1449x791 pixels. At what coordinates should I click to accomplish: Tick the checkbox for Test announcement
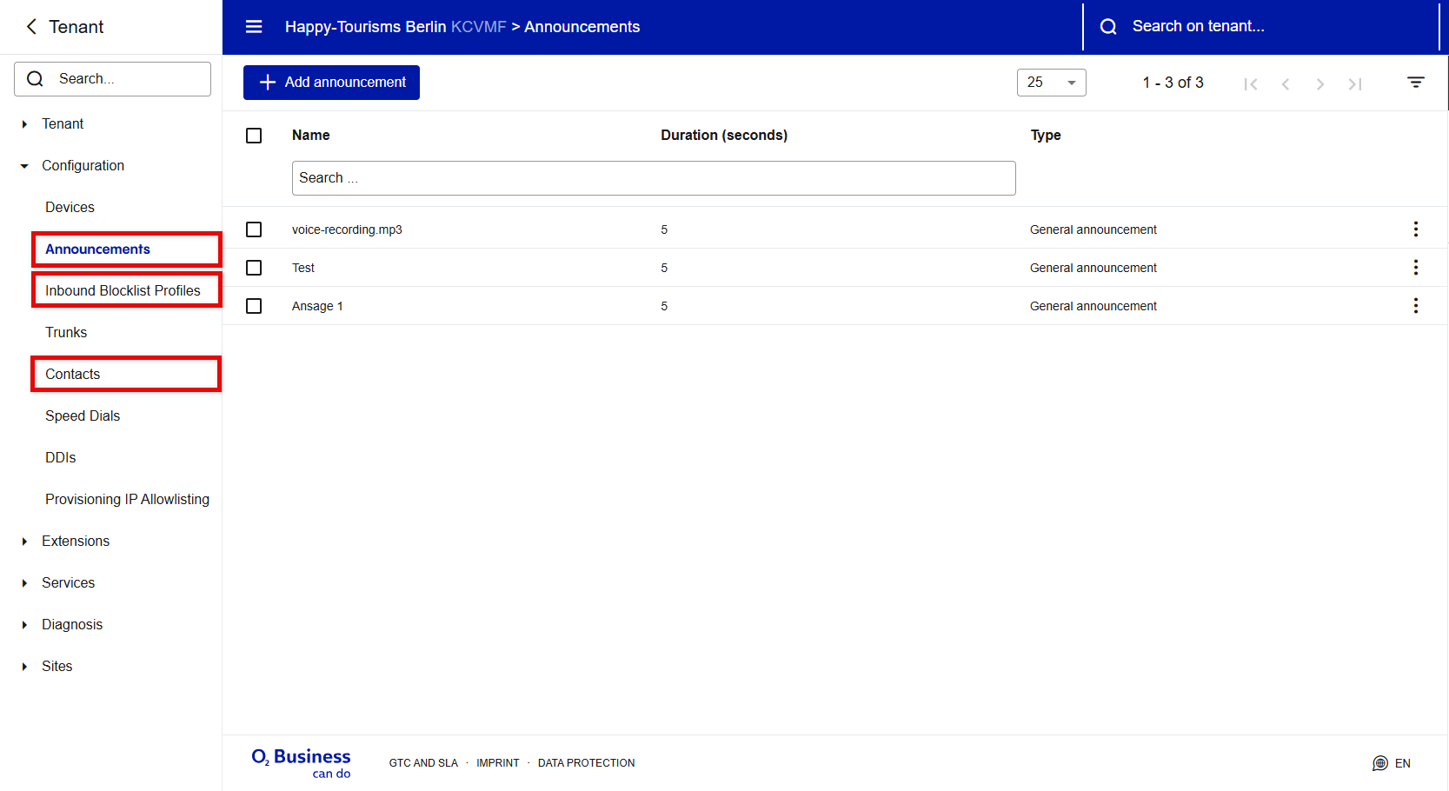pos(254,268)
